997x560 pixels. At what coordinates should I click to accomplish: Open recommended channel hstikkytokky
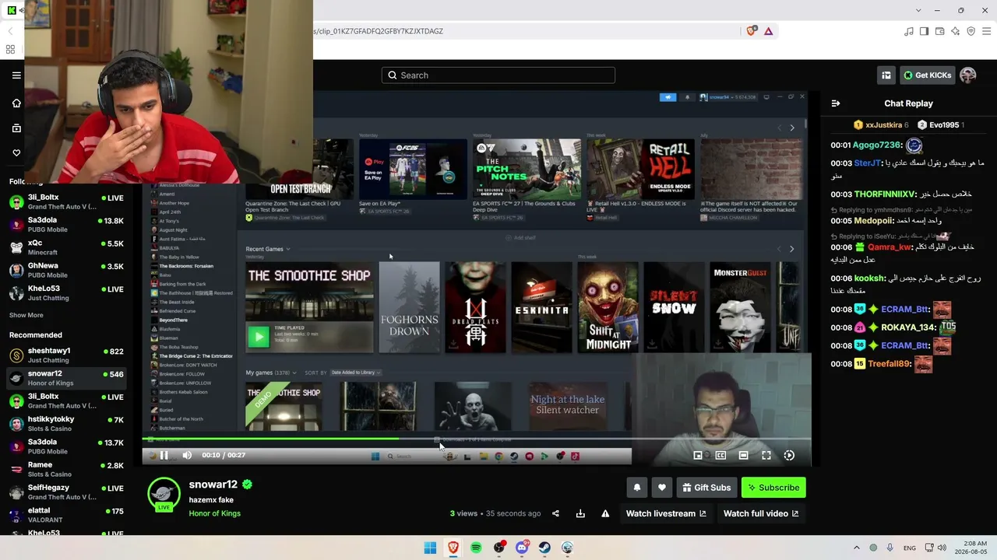point(66,423)
